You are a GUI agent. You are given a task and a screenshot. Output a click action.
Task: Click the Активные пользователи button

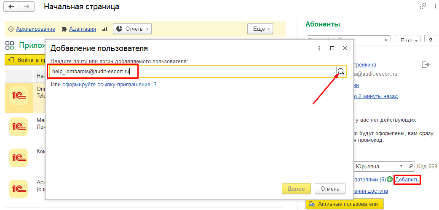pyautogui.click(x=344, y=204)
